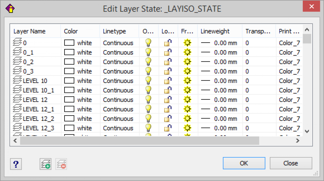Screen dimensions: 324x181
Task: Click the lightbulb icon on layer 0_3
Action: pyautogui.click(x=148, y=71)
